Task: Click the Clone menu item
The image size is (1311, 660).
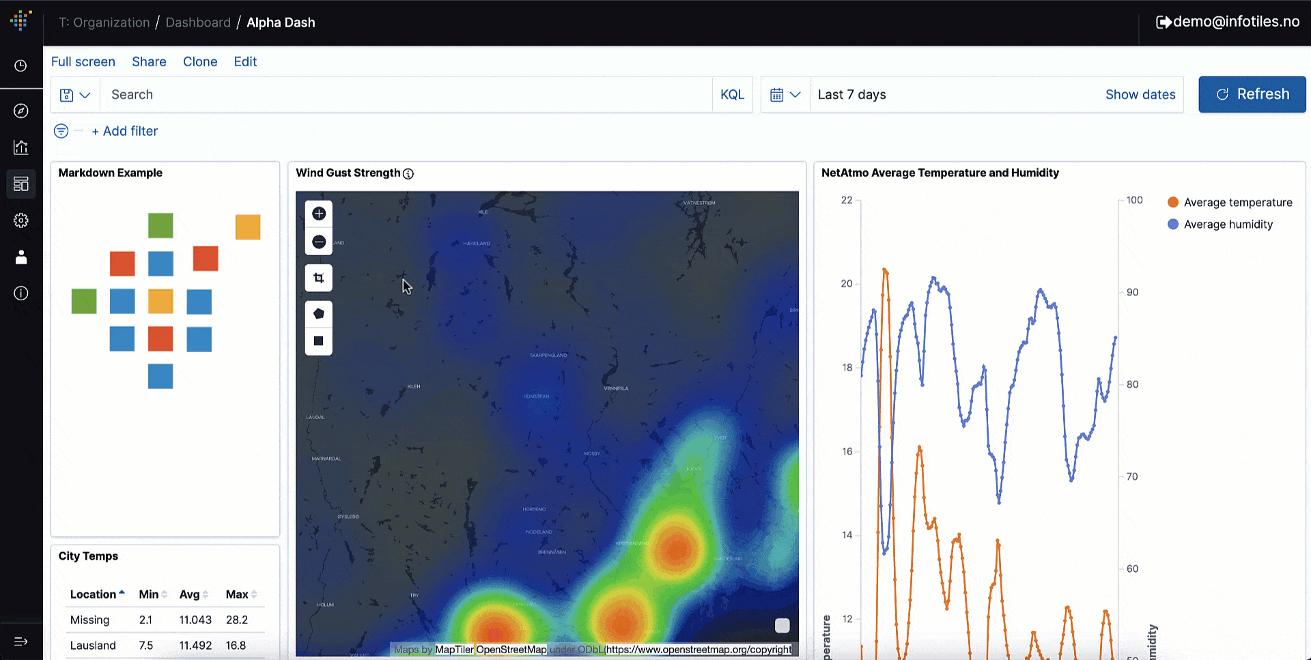Action: 200,61
